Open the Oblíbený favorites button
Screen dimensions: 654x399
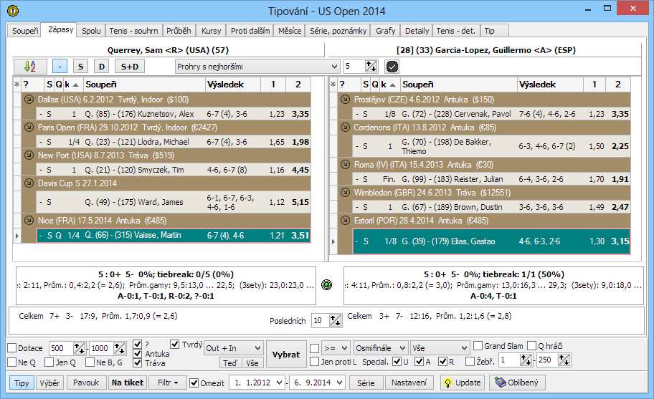tap(517, 383)
